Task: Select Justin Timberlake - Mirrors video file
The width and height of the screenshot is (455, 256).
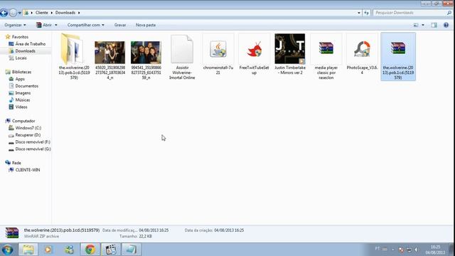Action: coord(290,49)
